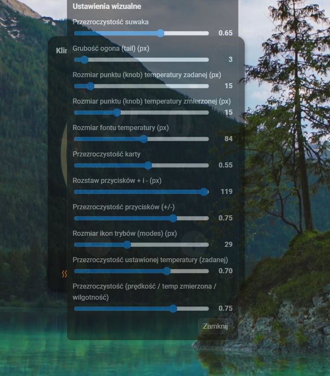Click the 0.75 value for Przezroczystość przycisków
The width and height of the screenshot is (330, 376).
(x=226, y=218)
